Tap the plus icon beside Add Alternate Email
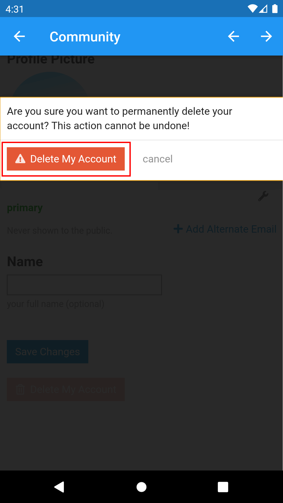Screen dimensions: 283x503 click(178, 229)
